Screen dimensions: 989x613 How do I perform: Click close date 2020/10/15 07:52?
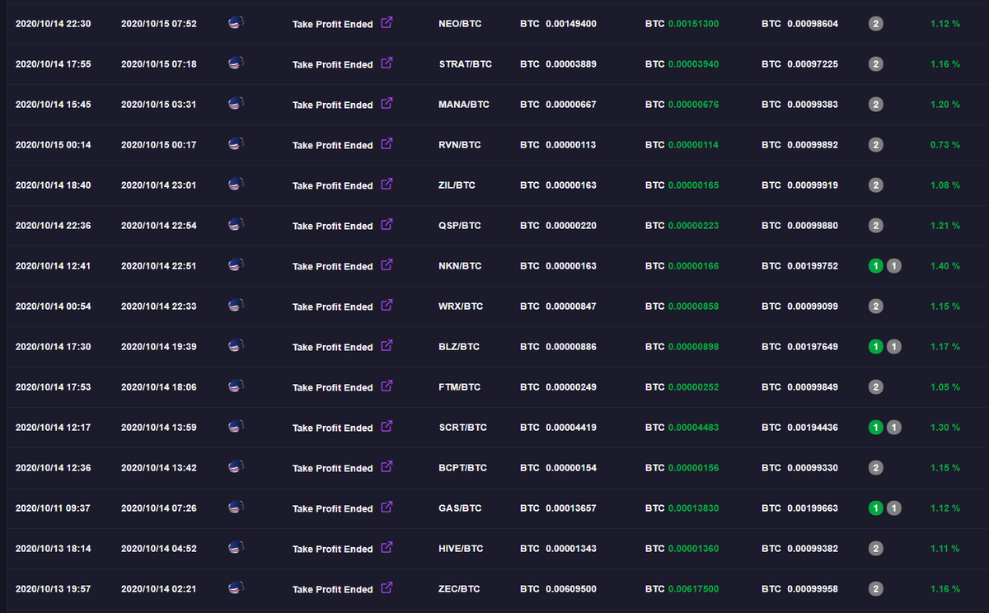point(159,24)
